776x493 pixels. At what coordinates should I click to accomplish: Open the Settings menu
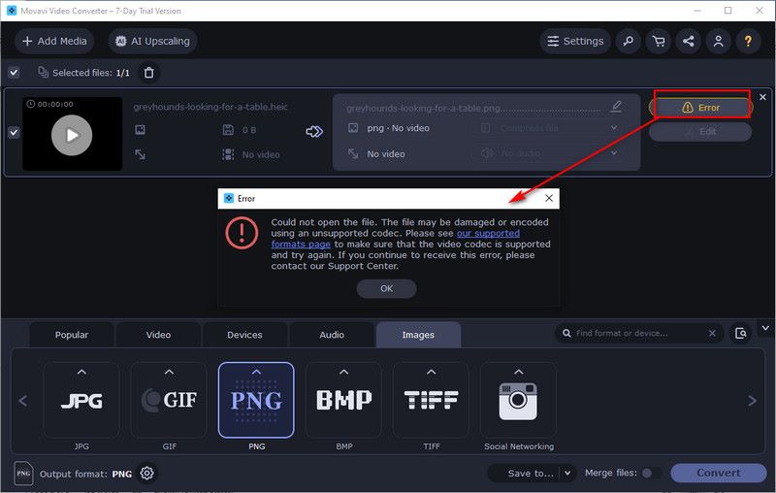click(x=575, y=41)
